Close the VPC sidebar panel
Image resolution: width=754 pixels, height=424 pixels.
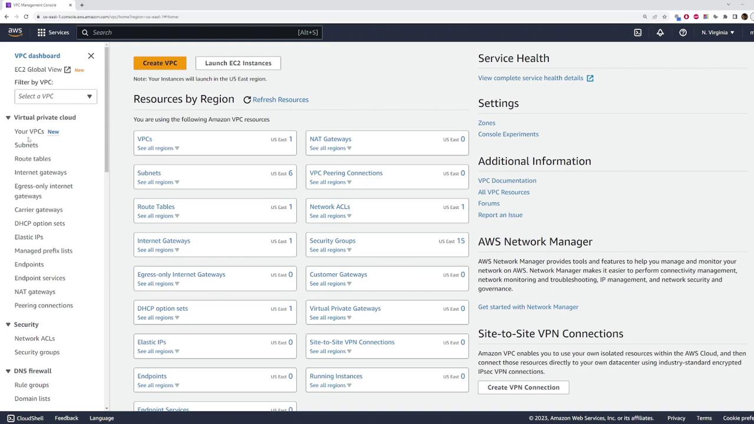pyautogui.click(x=91, y=56)
